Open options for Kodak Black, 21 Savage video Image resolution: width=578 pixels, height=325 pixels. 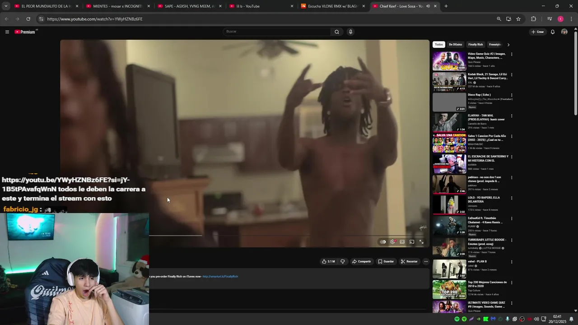(512, 74)
